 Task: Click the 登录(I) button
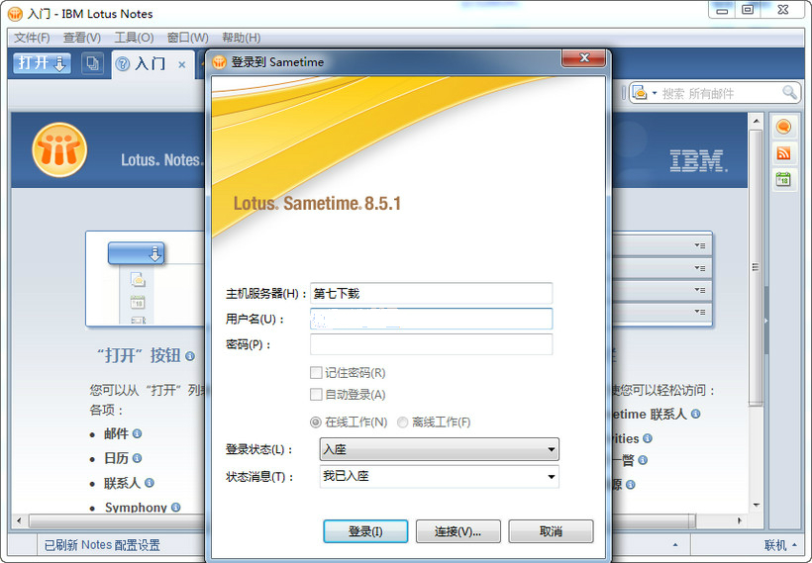pos(365,531)
